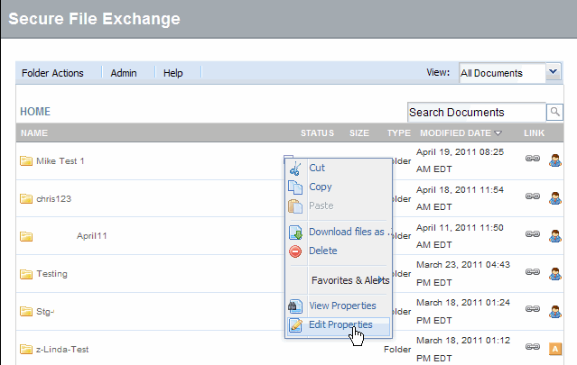577x365 pixels.
Task: Click the Stg- folder icon
Action: 26,312
